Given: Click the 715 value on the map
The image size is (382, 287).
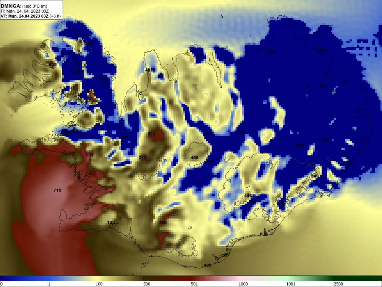Looking at the screenshot, I should (58, 190).
